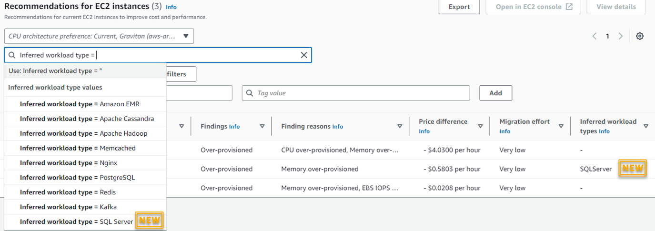655x231 pixels.
Task: Choose Inferred workload type = SQL Server
Action: tap(76, 221)
